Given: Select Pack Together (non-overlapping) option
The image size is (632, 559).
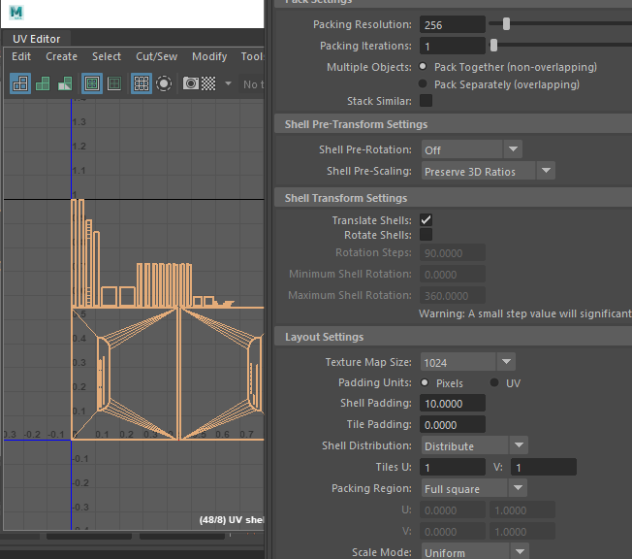Looking at the screenshot, I should (423, 67).
